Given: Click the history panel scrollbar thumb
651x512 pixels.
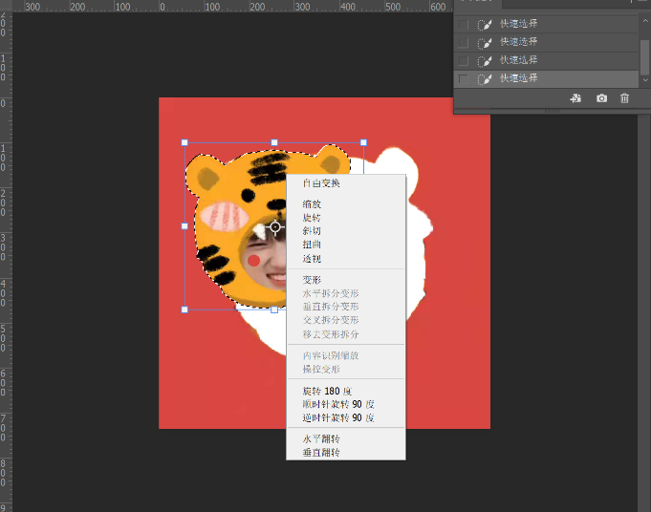Looking at the screenshot, I should pyautogui.click(x=644, y=57).
